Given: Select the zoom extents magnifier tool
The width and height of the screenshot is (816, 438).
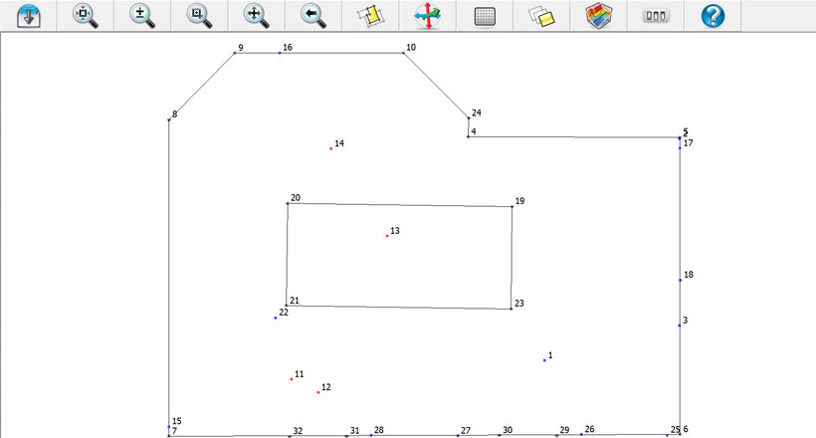Looking at the screenshot, I should pyautogui.click(x=86, y=15).
